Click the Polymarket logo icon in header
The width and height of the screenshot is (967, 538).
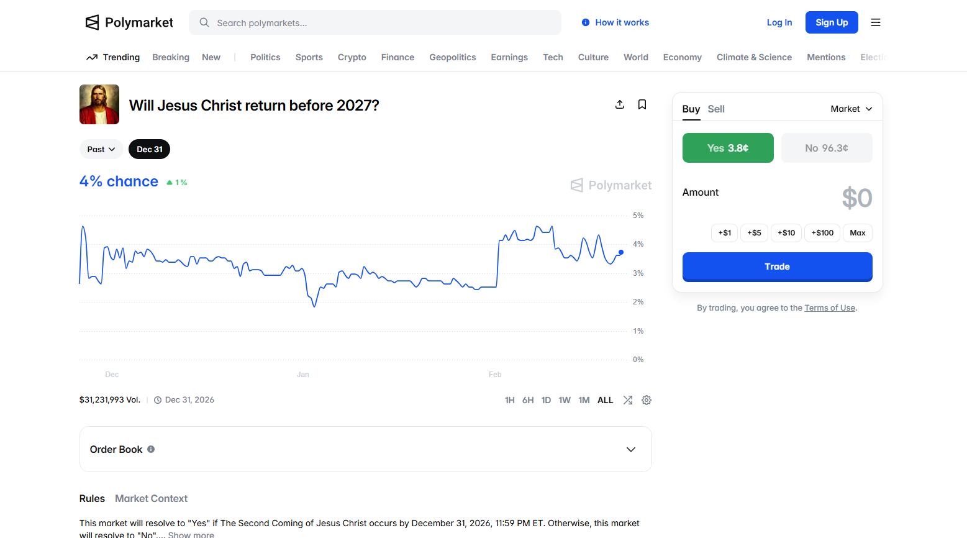tap(92, 22)
